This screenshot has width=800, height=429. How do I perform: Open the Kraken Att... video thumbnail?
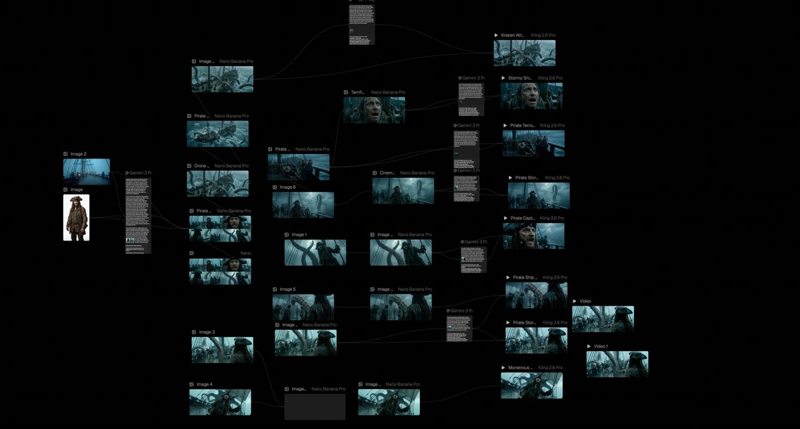[x=525, y=53]
